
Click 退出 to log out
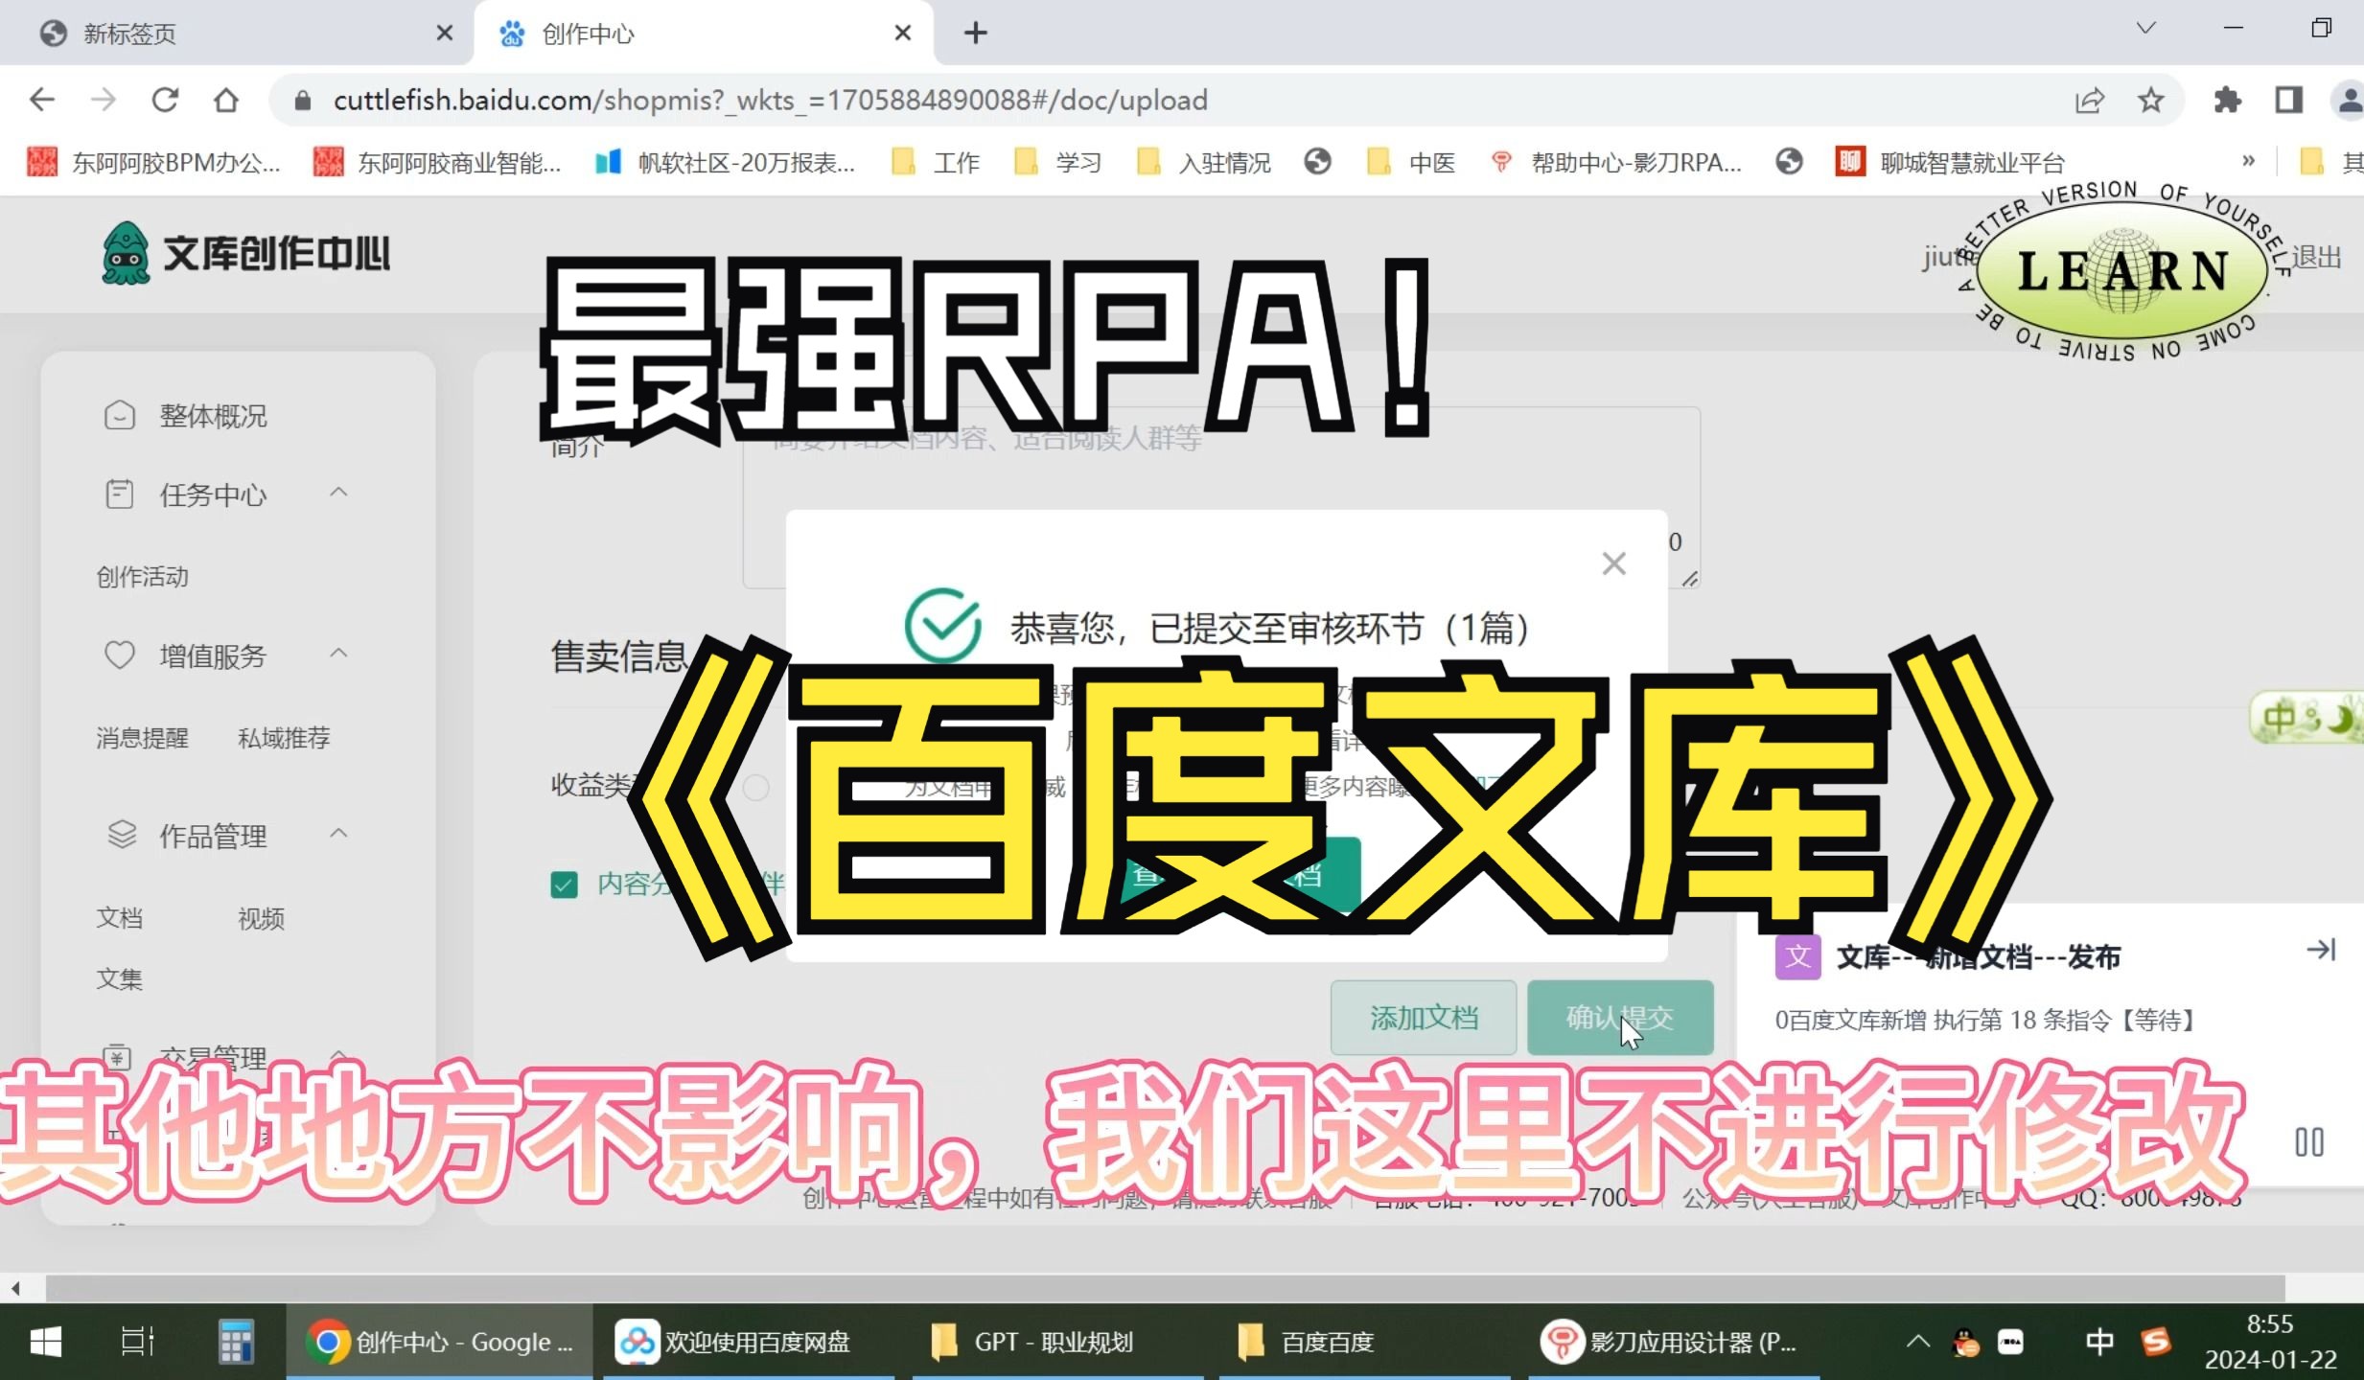(2316, 257)
